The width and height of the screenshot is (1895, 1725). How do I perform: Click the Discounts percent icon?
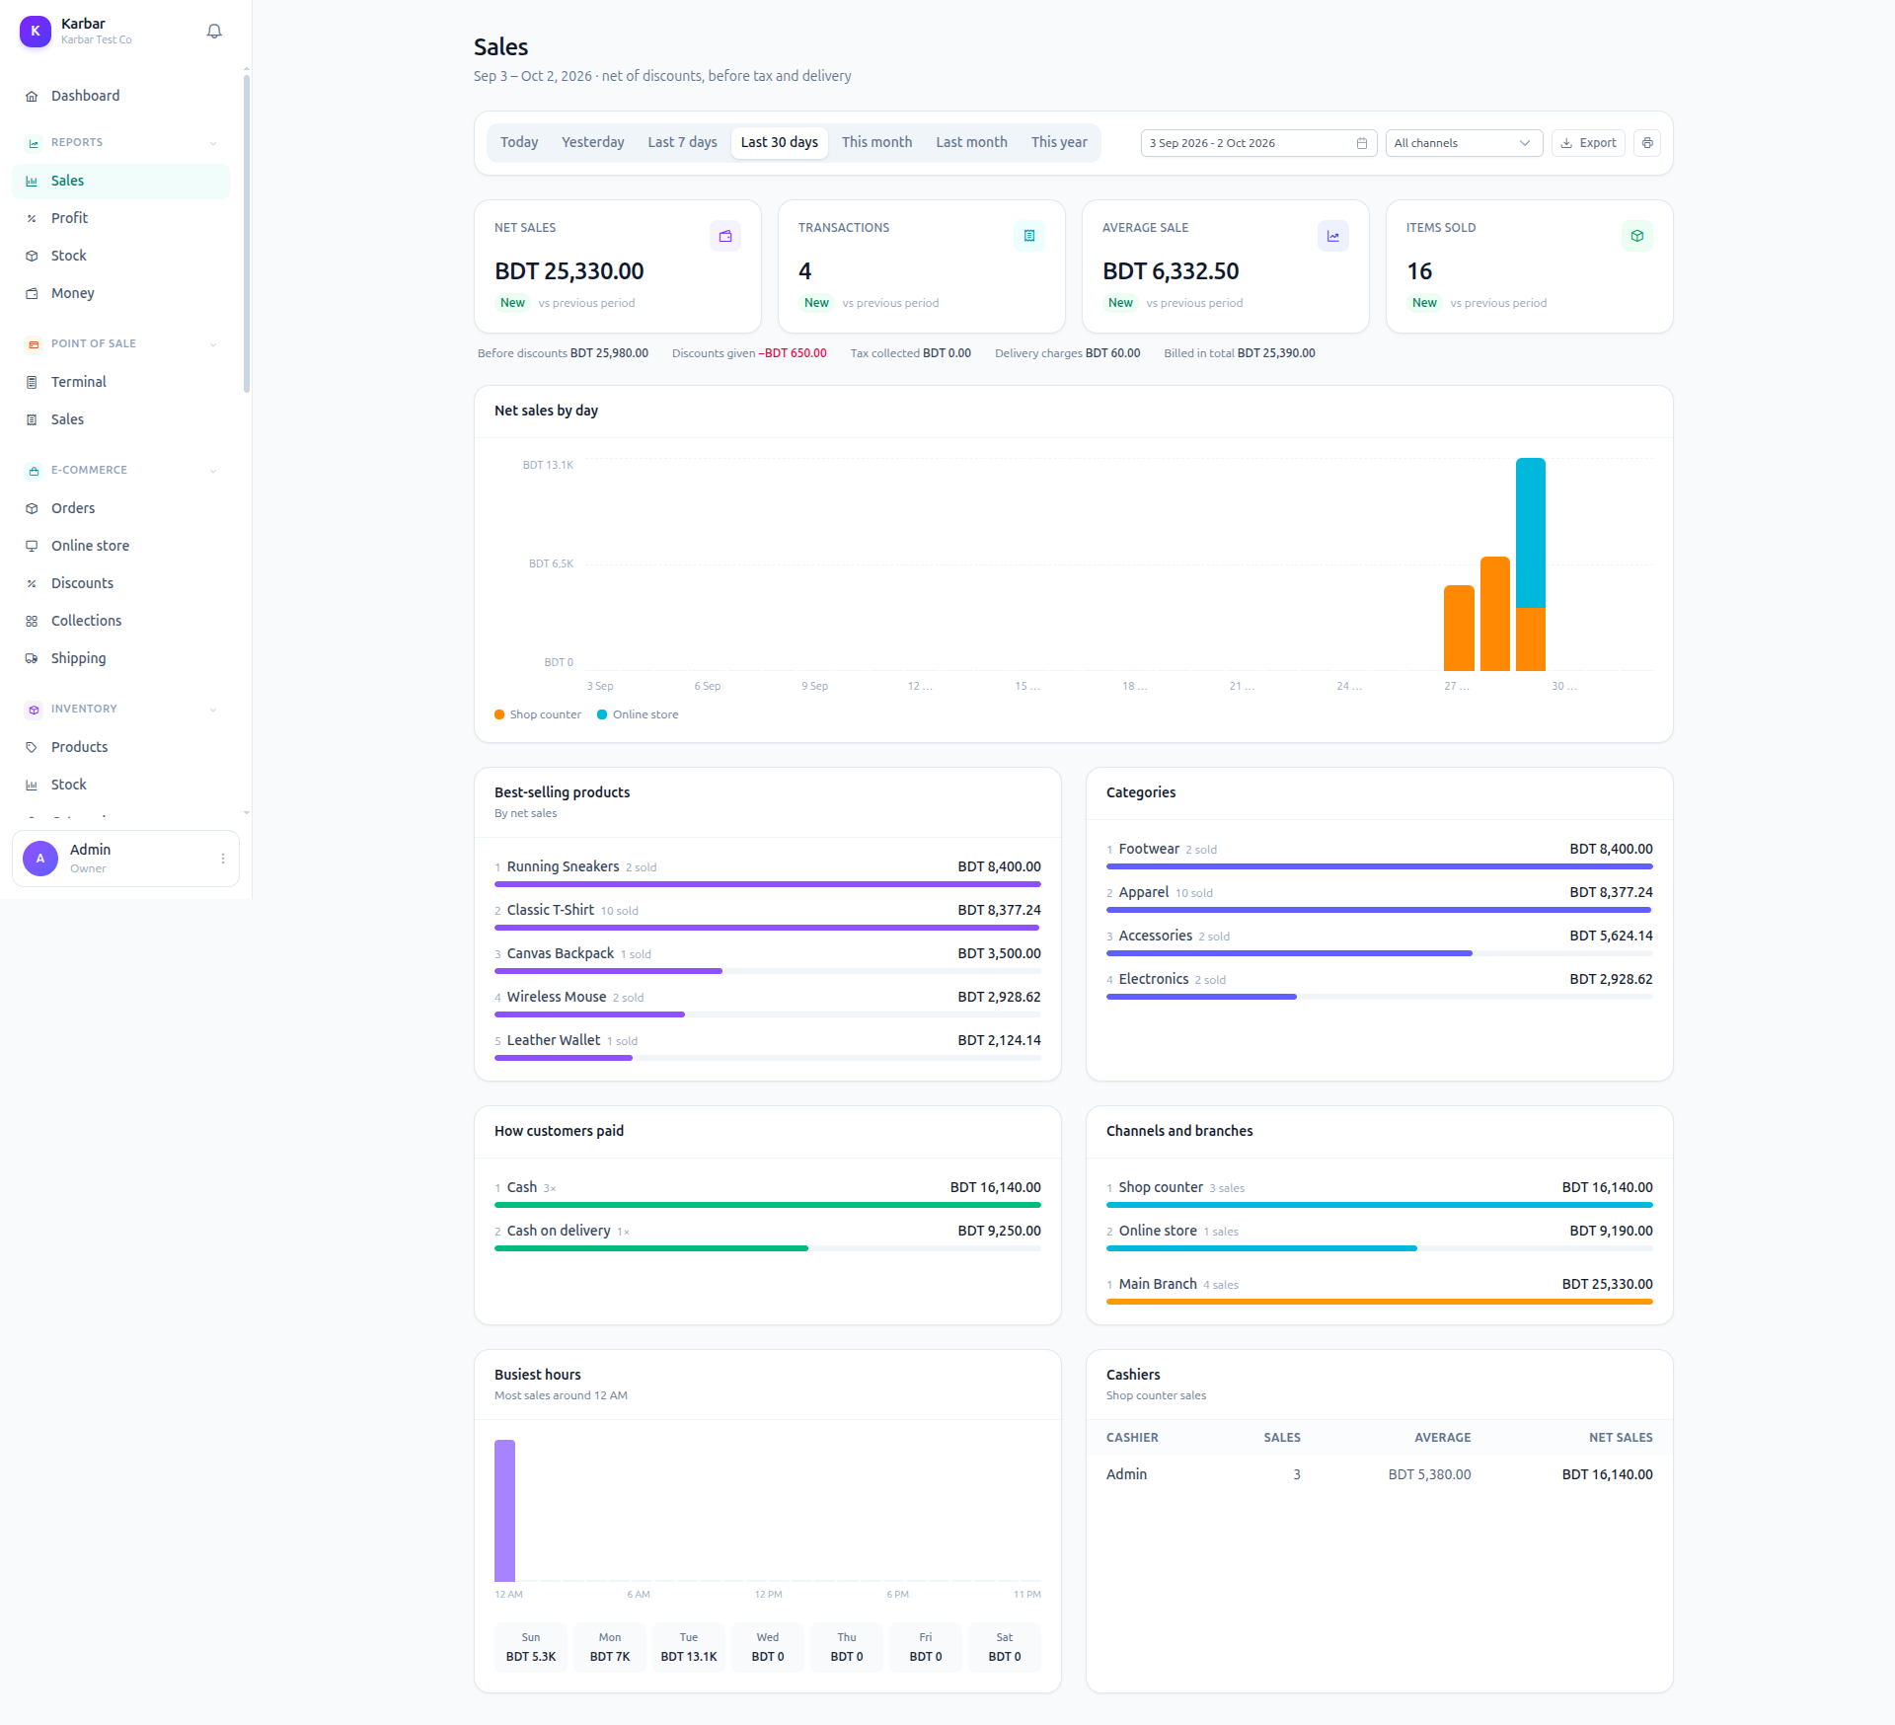pyautogui.click(x=32, y=583)
